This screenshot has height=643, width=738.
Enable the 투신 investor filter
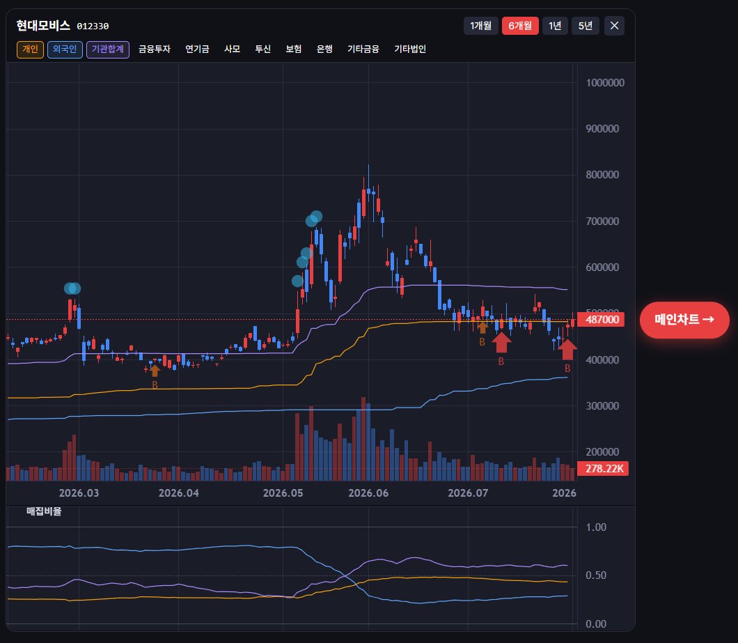262,49
